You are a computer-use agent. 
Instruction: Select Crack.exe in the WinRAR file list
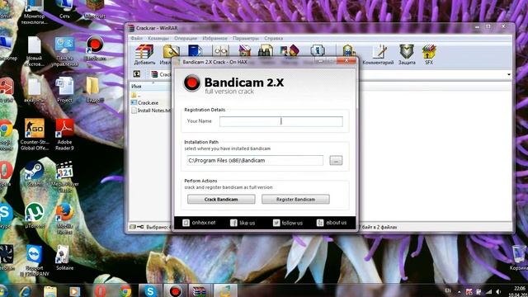tap(145, 102)
